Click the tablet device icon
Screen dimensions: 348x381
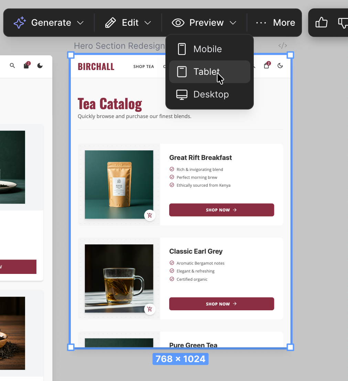coord(182,72)
